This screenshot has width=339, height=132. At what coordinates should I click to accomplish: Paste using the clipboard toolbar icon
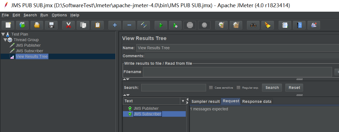(x=97, y=25)
